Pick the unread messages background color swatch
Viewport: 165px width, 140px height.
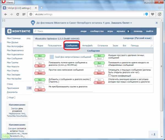coord(52,57)
